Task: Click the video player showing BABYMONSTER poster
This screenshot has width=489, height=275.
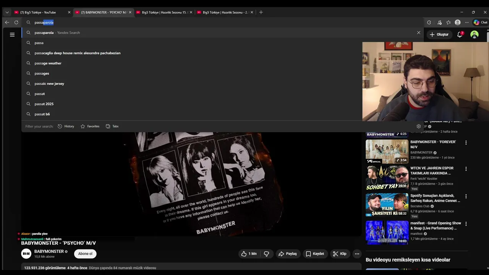Action: point(191,183)
